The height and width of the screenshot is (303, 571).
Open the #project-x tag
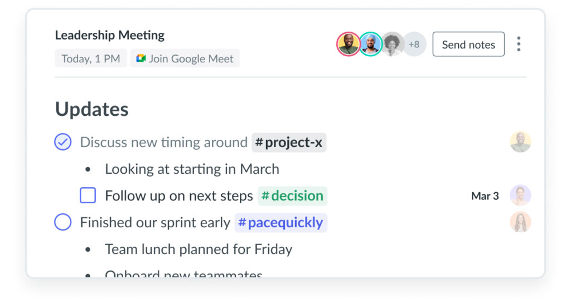(x=289, y=142)
